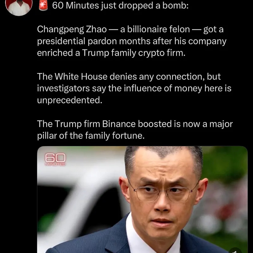Click the red siren emoji

(x=43, y=5)
